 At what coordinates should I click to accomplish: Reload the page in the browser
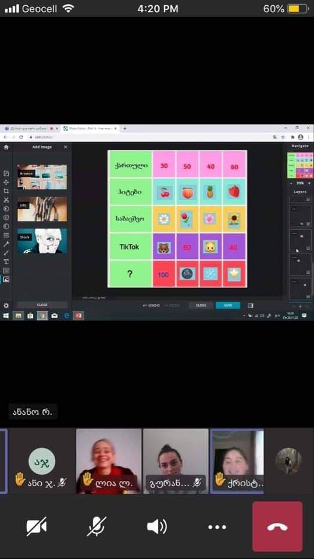(21, 137)
